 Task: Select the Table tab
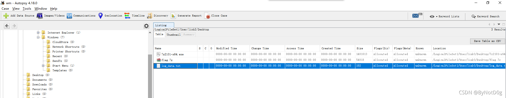159,34
